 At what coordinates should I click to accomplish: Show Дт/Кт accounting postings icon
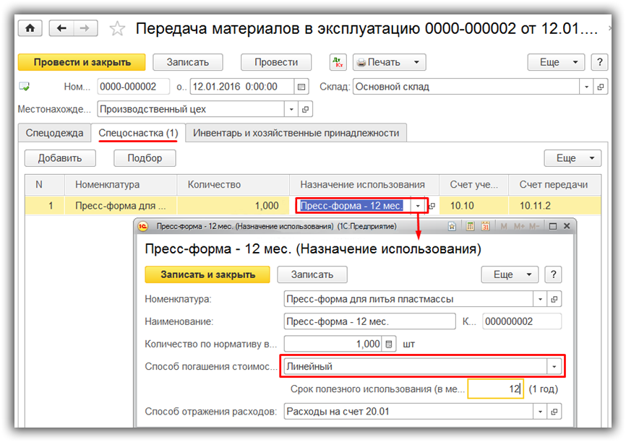point(338,62)
